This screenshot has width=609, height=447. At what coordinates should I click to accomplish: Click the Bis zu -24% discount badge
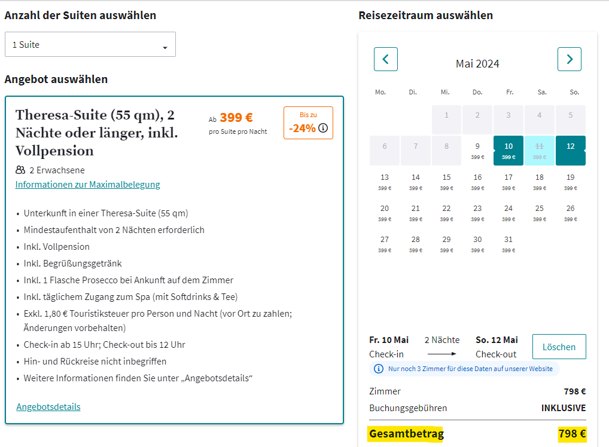coord(308,123)
